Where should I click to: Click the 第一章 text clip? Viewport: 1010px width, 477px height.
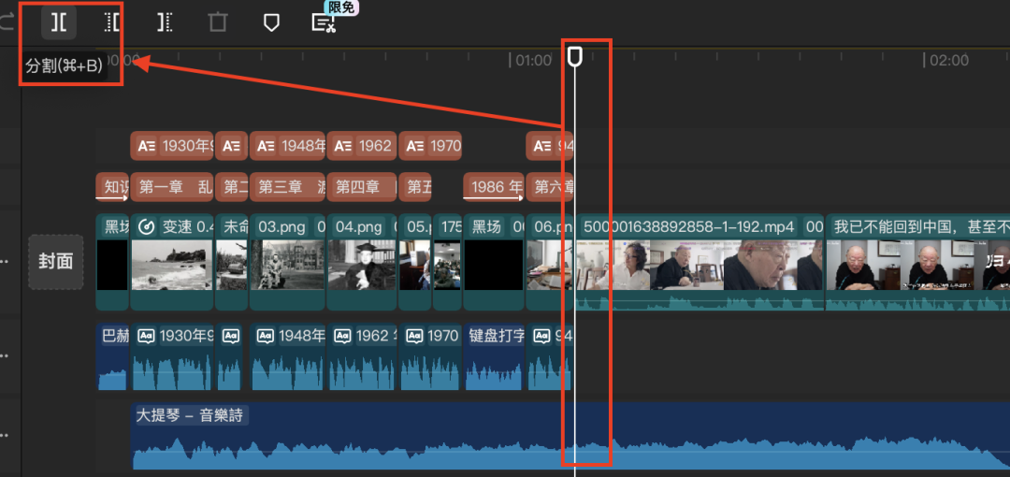click(x=172, y=187)
